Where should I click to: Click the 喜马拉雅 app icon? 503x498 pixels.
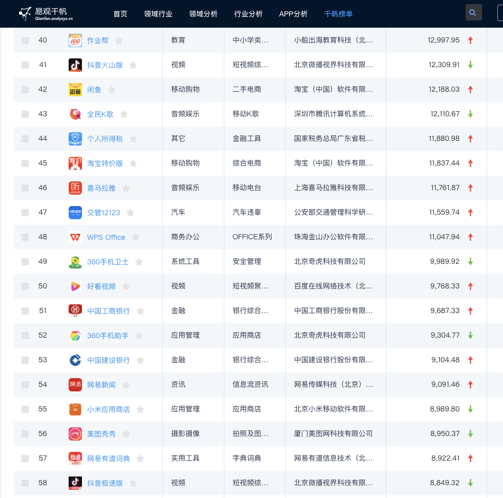tap(75, 188)
